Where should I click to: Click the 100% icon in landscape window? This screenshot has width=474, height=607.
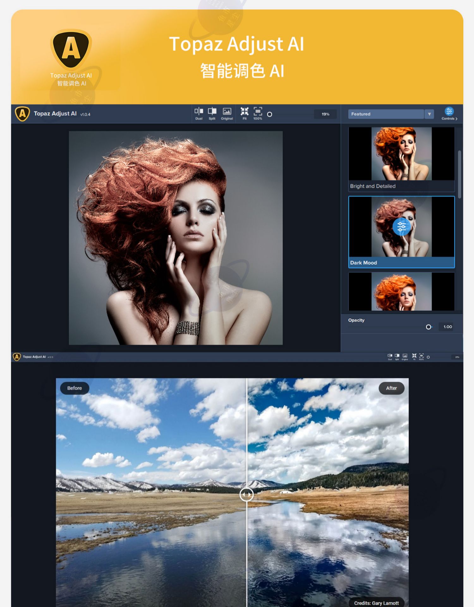421,357
